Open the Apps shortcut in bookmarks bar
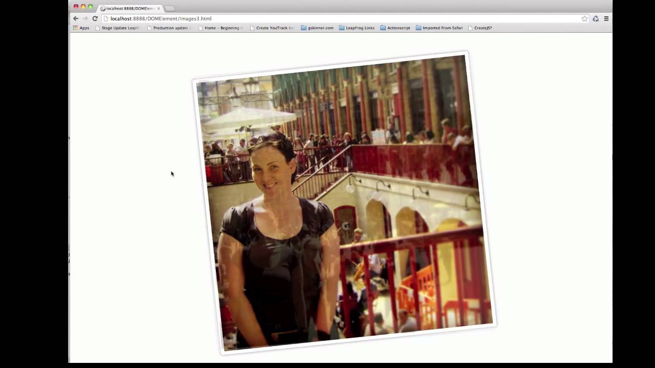Image resolution: width=655 pixels, height=368 pixels. tap(81, 28)
